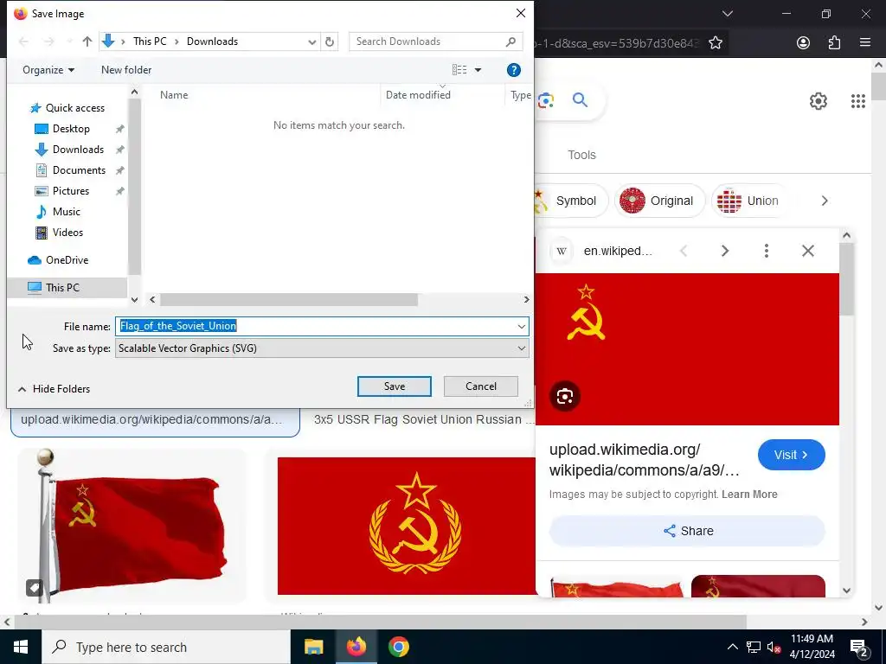Screen dimensions: 886x664
Task: Click the Google search magnifier icon
Action: coord(580,100)
